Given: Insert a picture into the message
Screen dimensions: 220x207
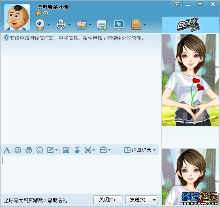Looking at the screenshot, I should [x=66, y=150].
